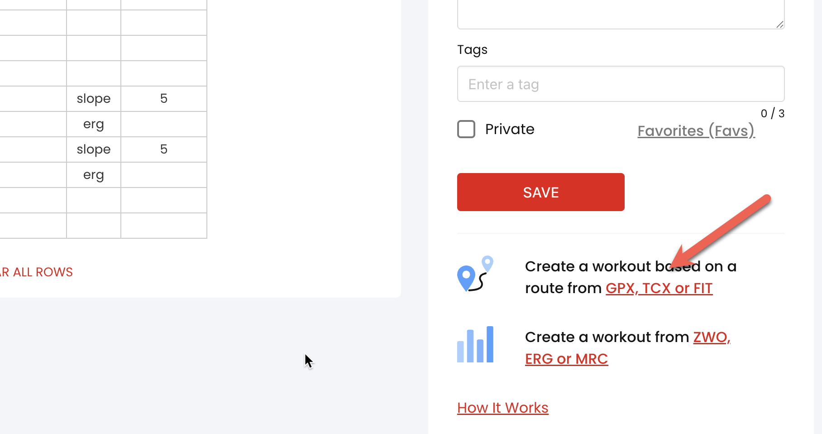The height and width of the screenshot is (434, 822).
Task: Click the empty value cell beside first erg
Action: tap(164, 124)
